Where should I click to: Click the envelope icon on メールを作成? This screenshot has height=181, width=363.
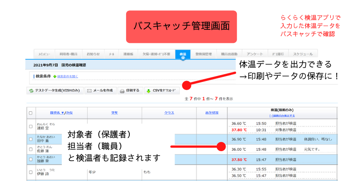click(90, 90)
